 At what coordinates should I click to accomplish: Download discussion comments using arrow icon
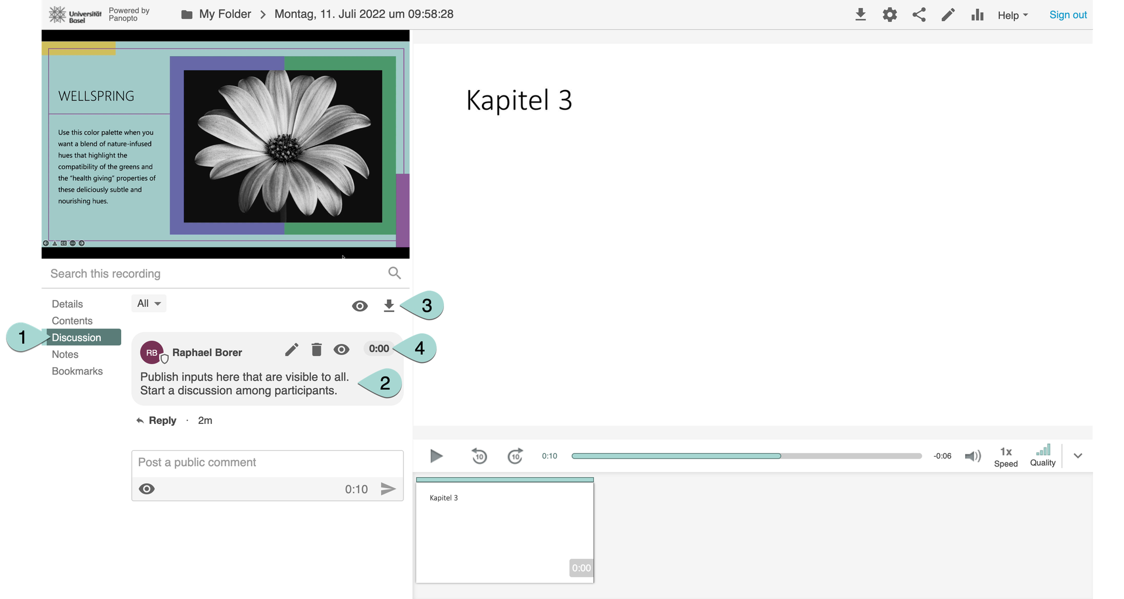click(x=389, y=306)
